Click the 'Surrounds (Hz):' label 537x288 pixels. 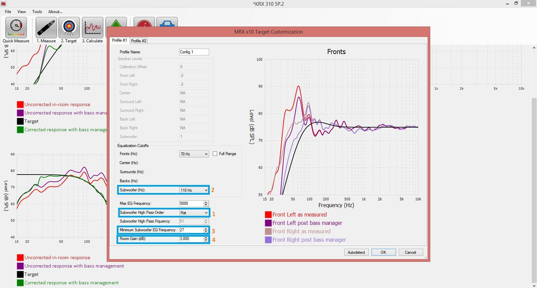[132, 172]
